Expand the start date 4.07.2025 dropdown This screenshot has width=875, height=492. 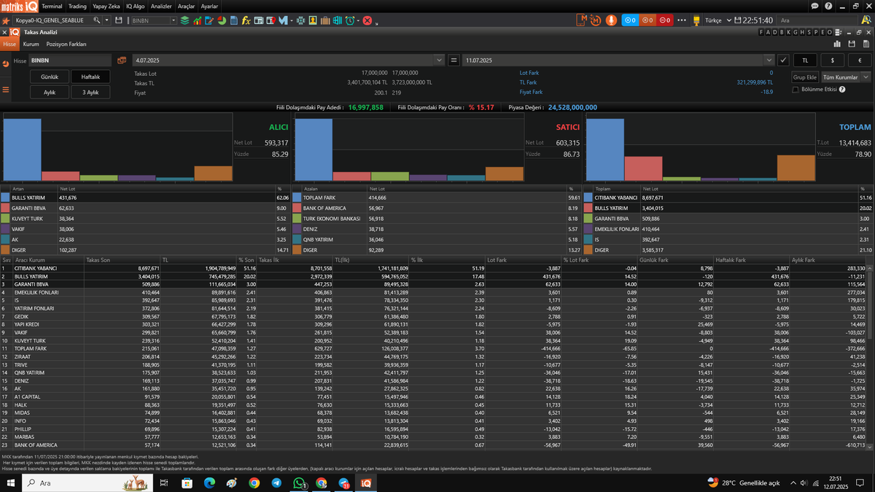coord(438,60)
